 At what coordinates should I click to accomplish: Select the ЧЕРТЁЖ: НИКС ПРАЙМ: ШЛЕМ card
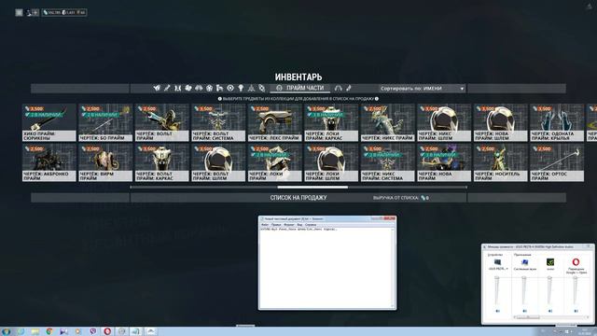click(444, 122)
